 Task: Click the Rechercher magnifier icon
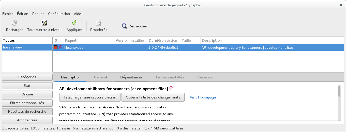click(x=124, y=26)
